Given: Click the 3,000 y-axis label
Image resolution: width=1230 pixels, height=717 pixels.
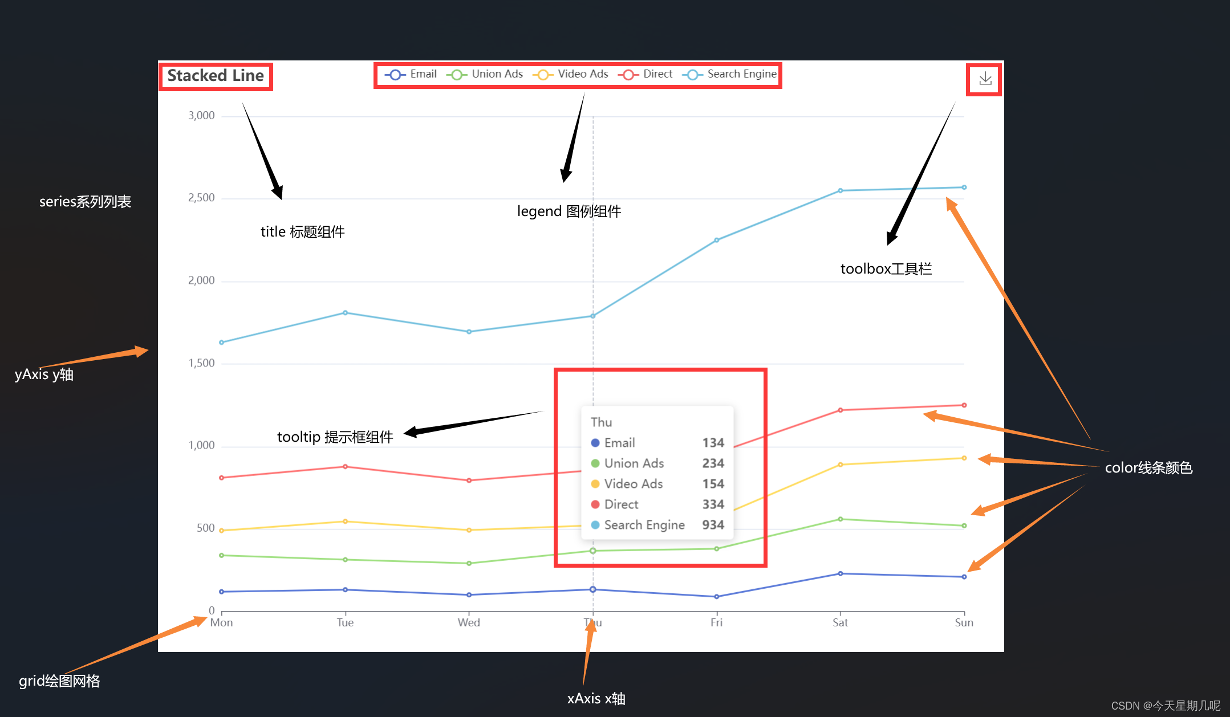Looking at the screenshot, I should coord(201,116).
